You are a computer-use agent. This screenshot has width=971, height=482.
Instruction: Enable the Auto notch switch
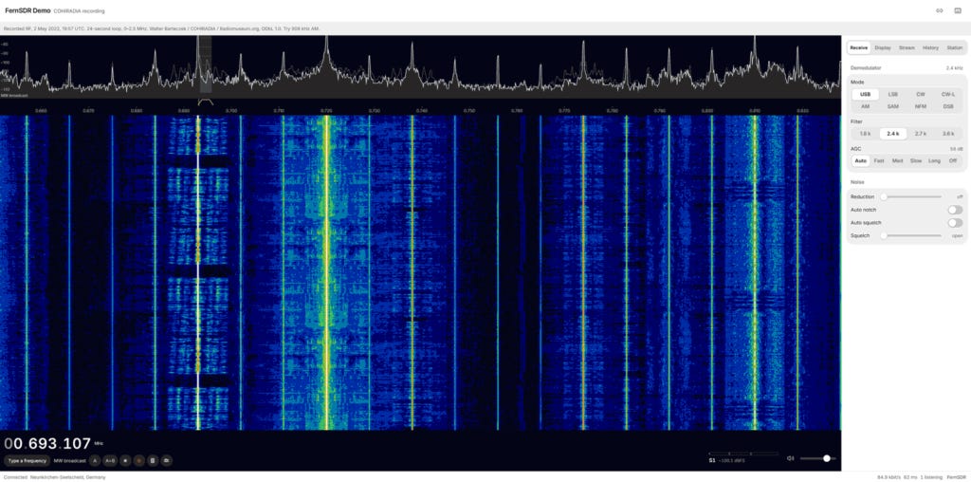[955, 210]
